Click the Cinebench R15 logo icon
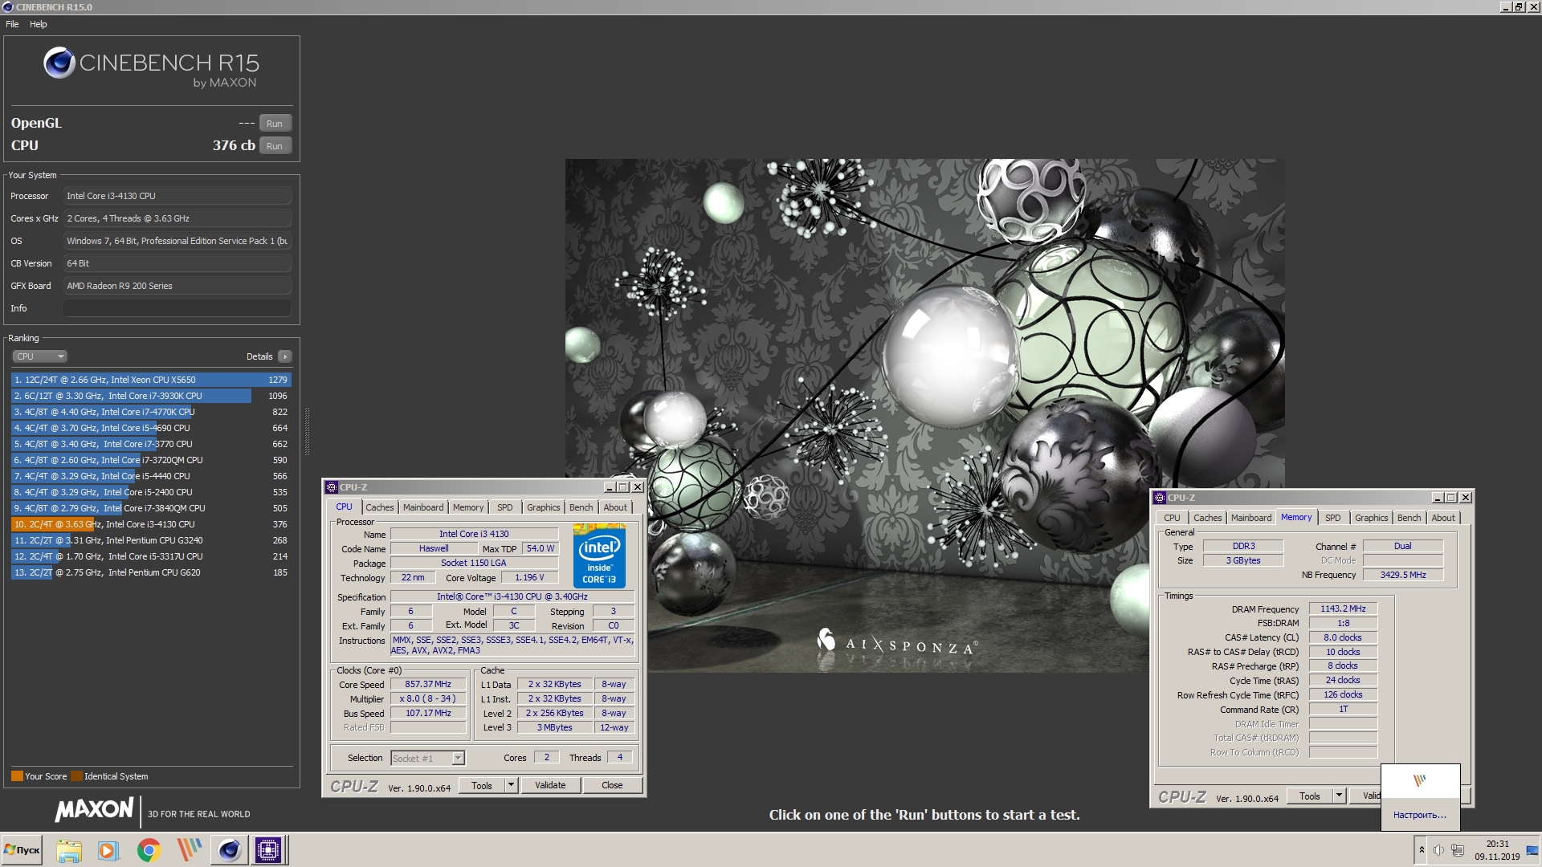Screen dimensions: 1542x867 (x=59, y=63)
